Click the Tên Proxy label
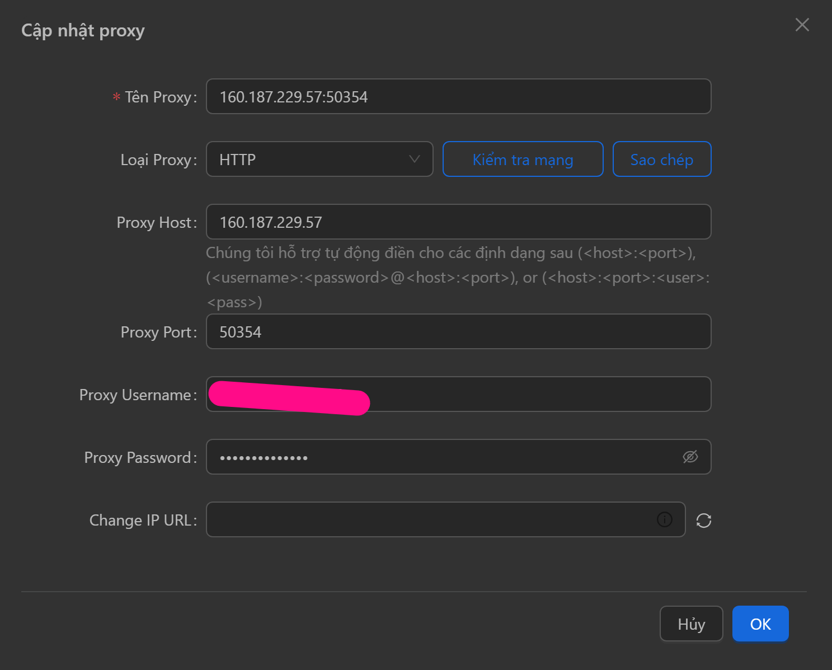 [x=160, y=97]
